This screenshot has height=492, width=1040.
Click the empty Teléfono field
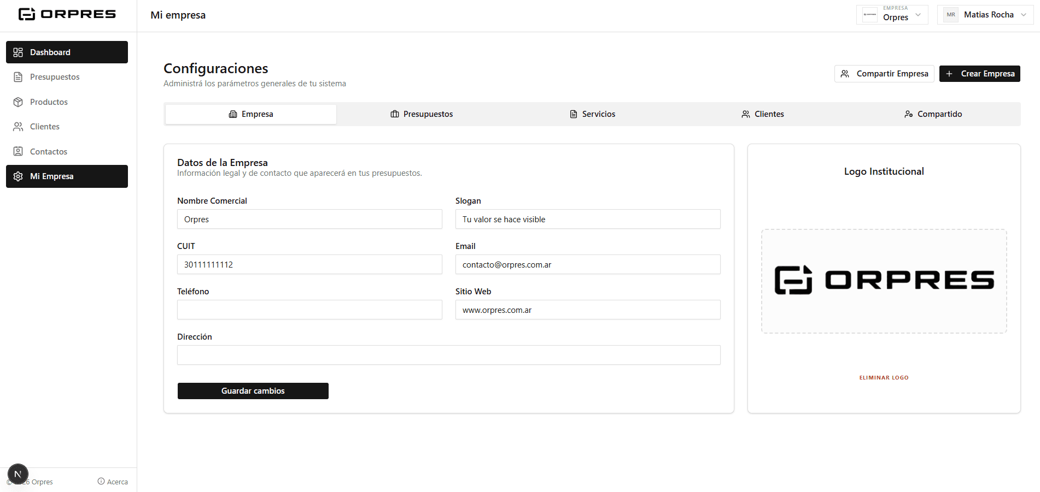point(309,310)
